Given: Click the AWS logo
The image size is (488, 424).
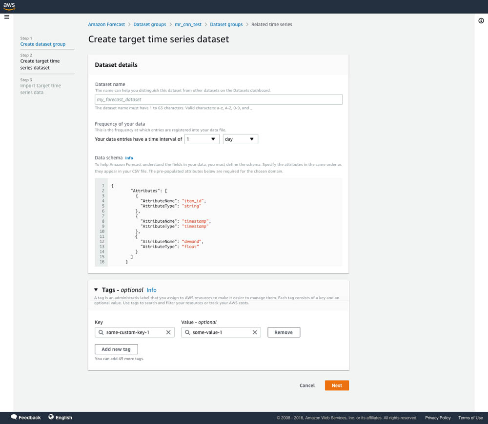Looking at the screenshot, I should pyautogui.click(x=9, y=6).
